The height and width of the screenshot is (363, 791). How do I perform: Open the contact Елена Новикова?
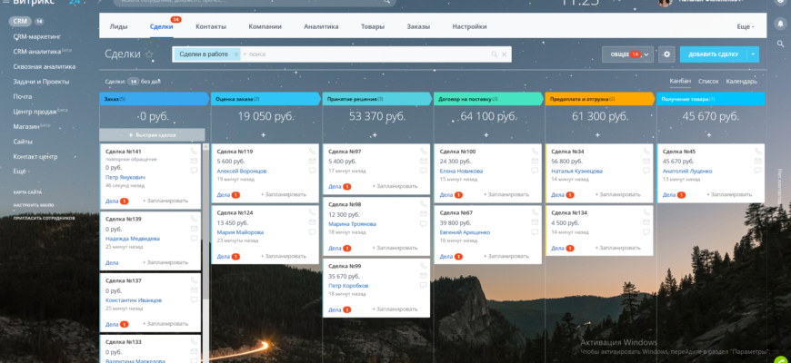click(461, 172)
